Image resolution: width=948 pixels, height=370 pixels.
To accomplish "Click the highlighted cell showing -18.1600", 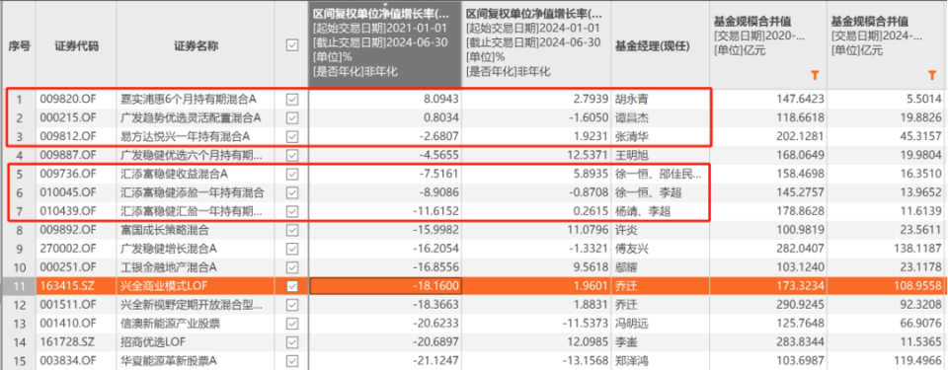I will [x=386, y=286].
